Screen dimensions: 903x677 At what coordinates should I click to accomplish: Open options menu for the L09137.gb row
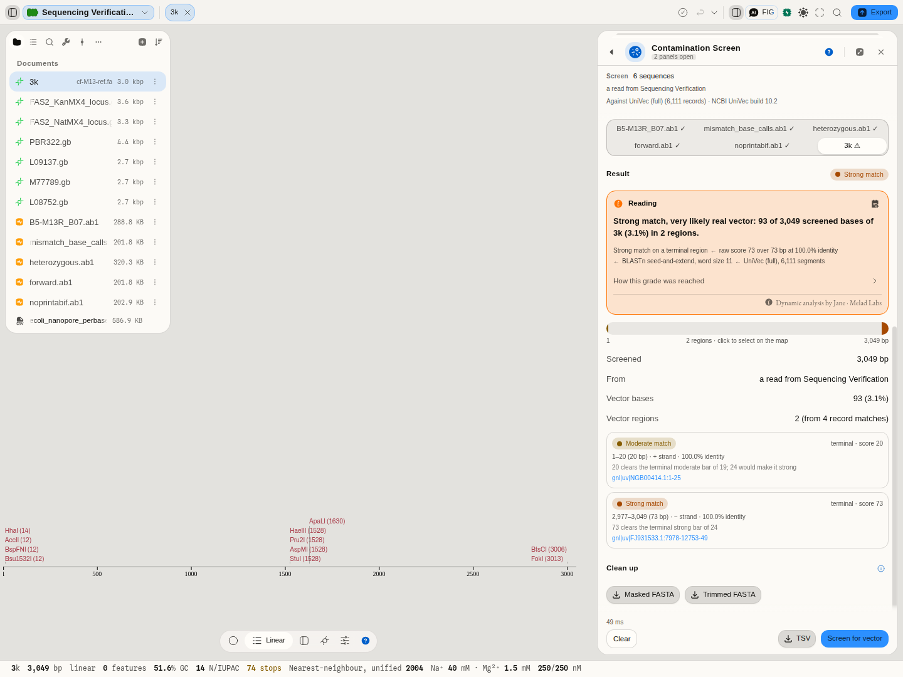(x=155, y=162)
